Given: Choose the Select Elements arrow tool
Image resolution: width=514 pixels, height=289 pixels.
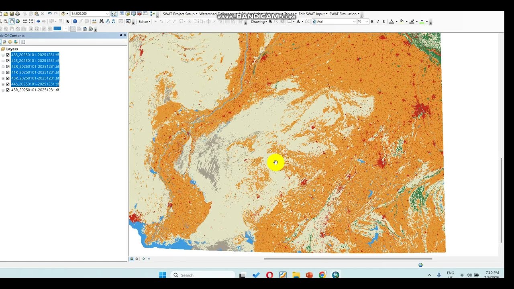Looking at the screenshot, I should point(67,21).
